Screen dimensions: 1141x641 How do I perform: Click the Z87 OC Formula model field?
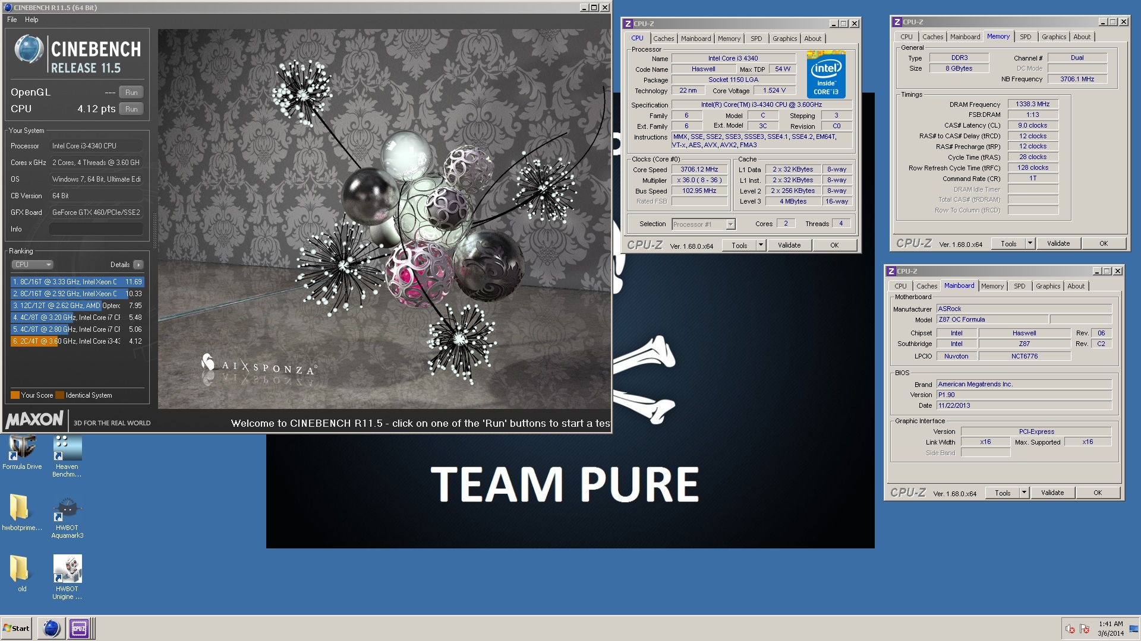click(x=992, y=319)
